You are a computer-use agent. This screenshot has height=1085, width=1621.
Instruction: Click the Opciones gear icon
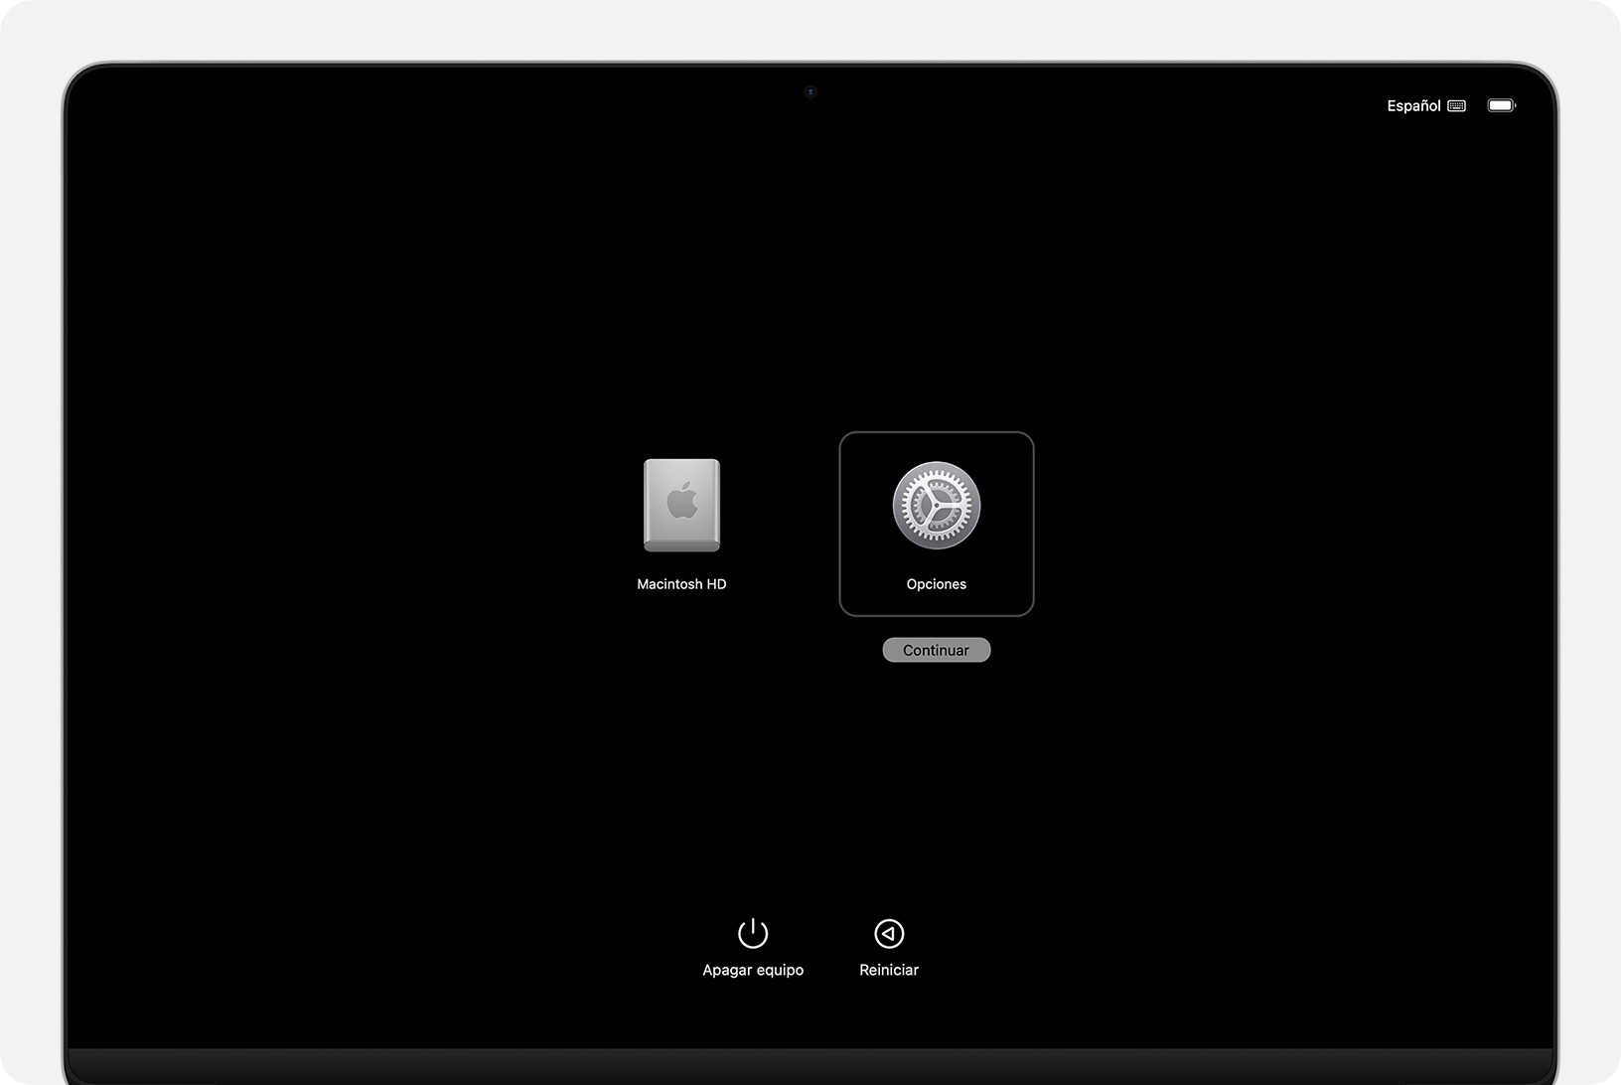pos(936,505)
